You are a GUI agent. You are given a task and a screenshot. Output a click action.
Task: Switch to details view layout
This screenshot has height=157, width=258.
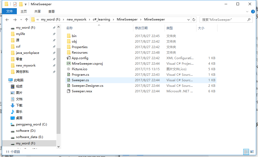coord(246,152)
